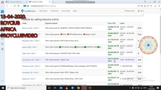Show hidden system tray icons
The image size is (161, 90).
click(130, 88)
